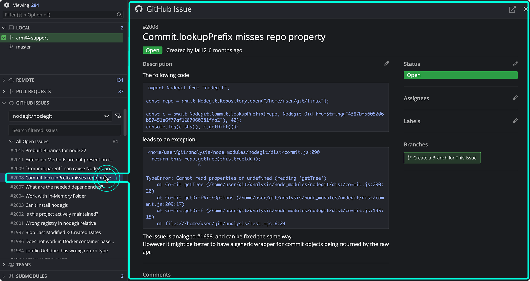Open the nodegit/nodegit repository dropdown
Viewport: 530px width, 281px height.
(60, 116)
